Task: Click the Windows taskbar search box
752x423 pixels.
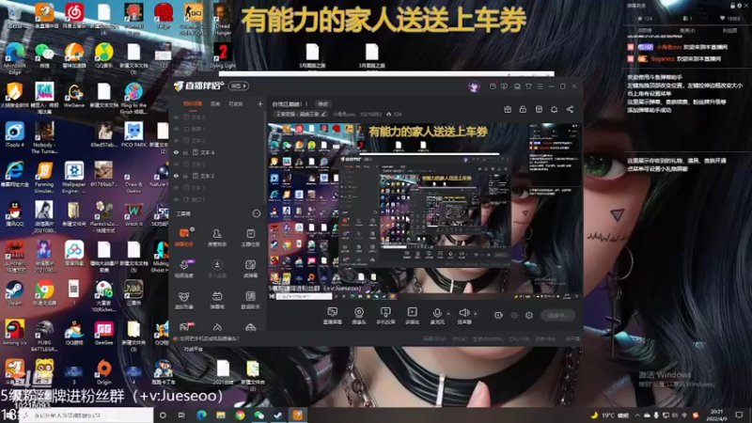Action: tap(86, 415)
